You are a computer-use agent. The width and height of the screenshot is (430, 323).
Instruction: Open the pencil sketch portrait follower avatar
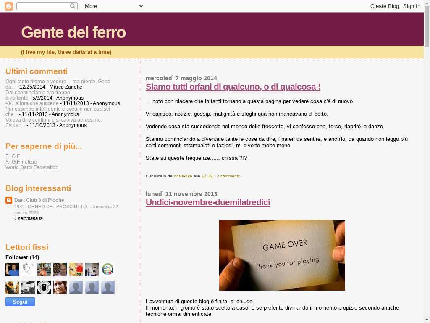pyautogui.click(x=28, y=270)
